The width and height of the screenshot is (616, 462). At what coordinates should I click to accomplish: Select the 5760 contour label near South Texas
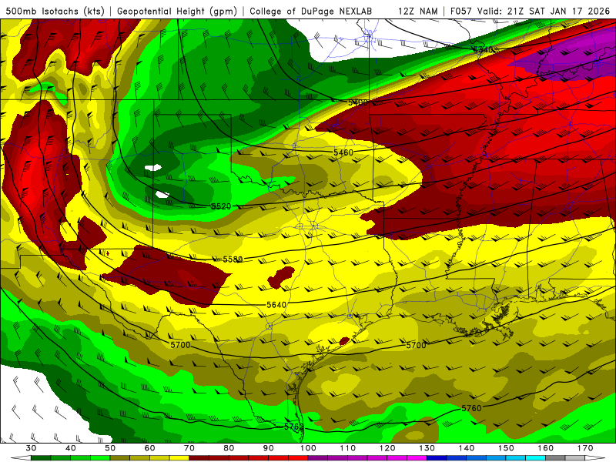coord(294,427)
